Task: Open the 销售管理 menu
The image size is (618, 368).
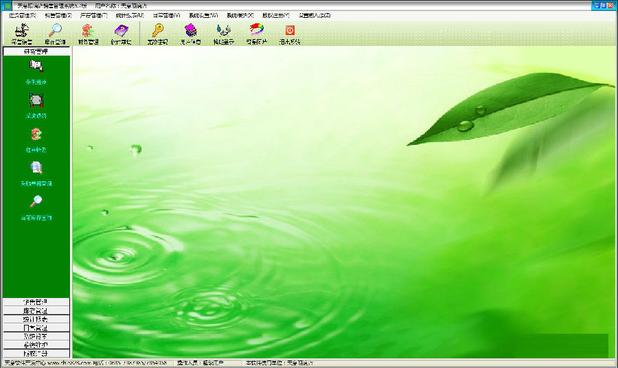Action: [58, 15]
